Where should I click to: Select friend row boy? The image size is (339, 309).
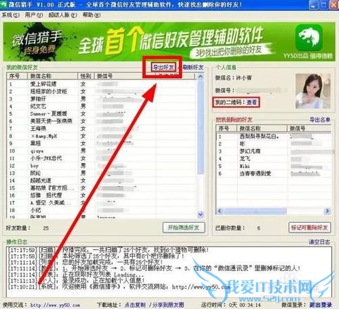click(102, 166)
